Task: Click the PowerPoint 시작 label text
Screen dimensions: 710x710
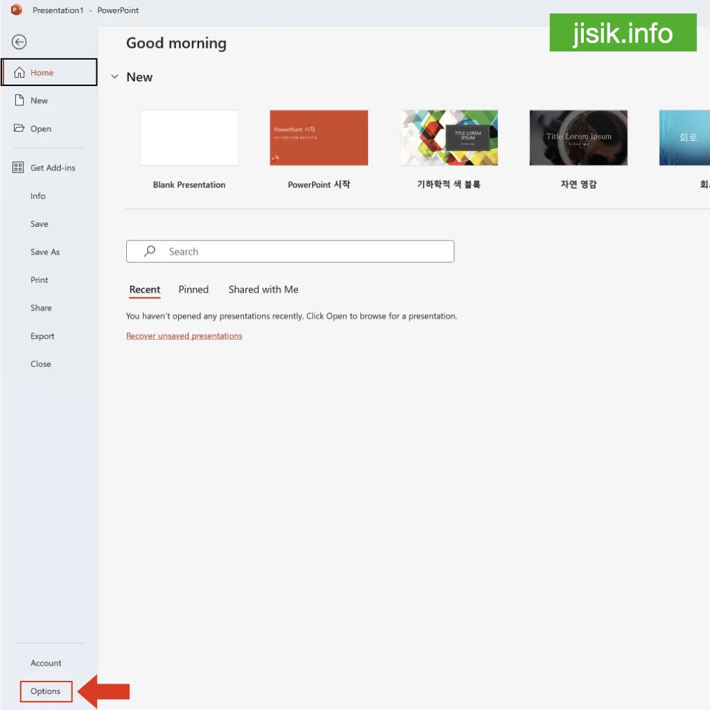Action: tap(319, 184)
